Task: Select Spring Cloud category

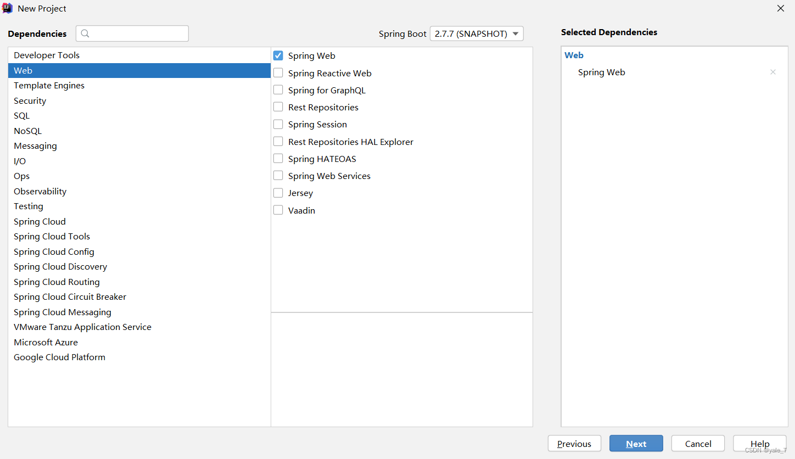Action: (139, 221)
